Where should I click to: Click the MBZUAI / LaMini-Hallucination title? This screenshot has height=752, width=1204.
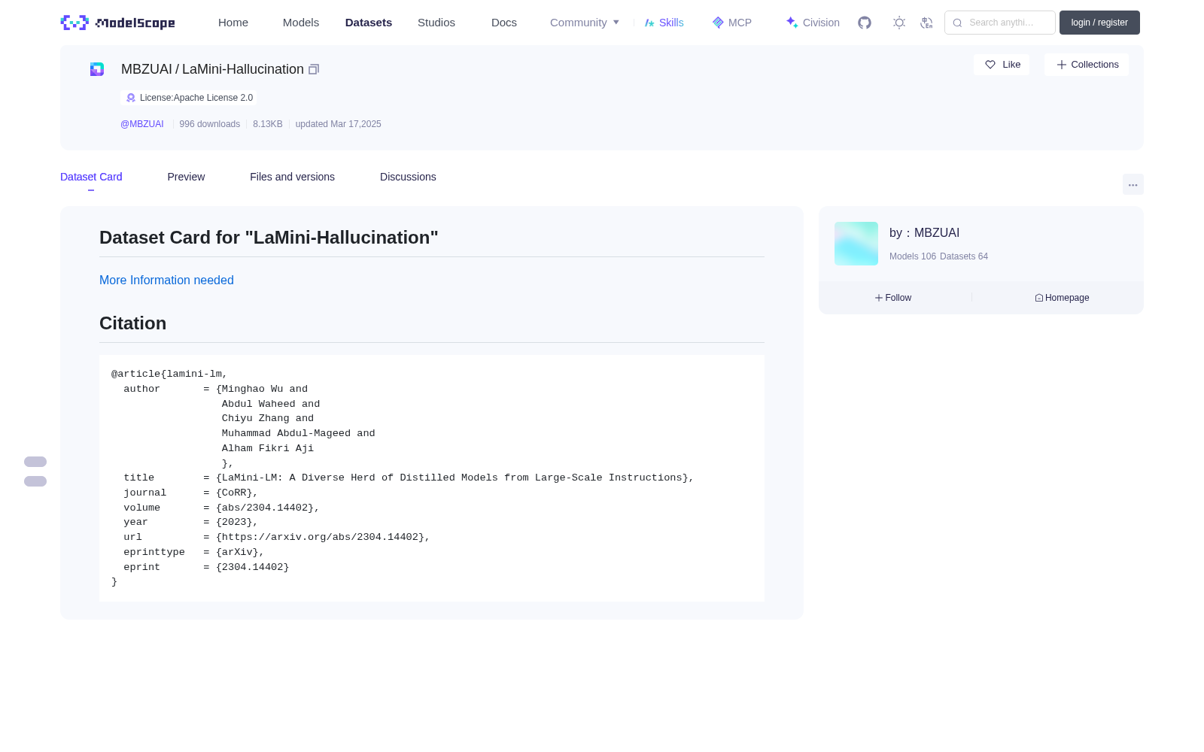(x=212, y=69)
